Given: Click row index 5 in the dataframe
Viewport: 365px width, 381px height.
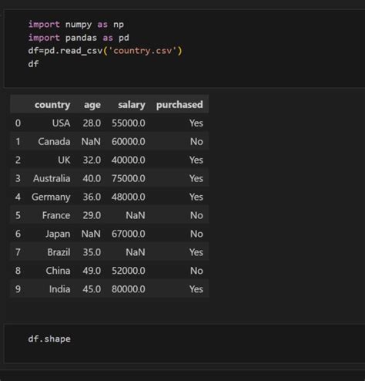Looking at the screenshot, I should [18, 215].
